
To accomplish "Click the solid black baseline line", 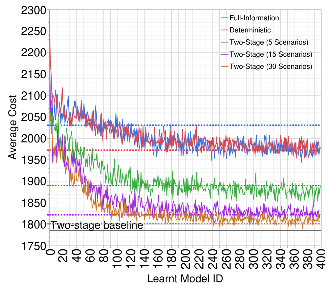I will (x=197, y=231).
